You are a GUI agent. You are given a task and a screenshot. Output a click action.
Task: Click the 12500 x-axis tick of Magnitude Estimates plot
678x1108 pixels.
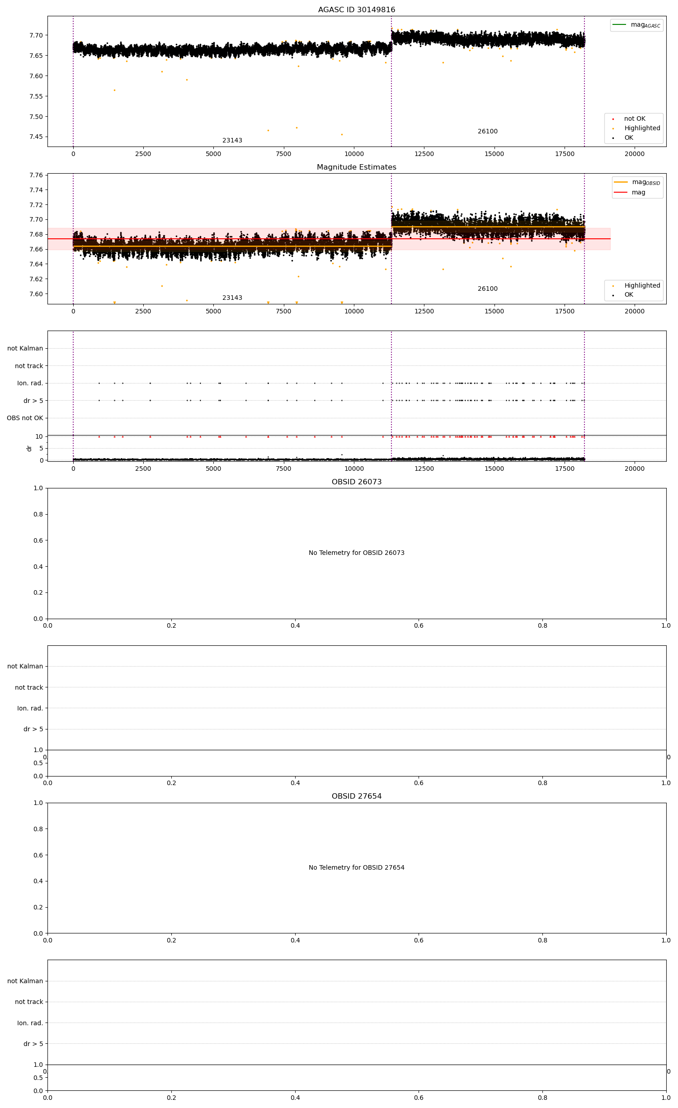click(424, 311)
